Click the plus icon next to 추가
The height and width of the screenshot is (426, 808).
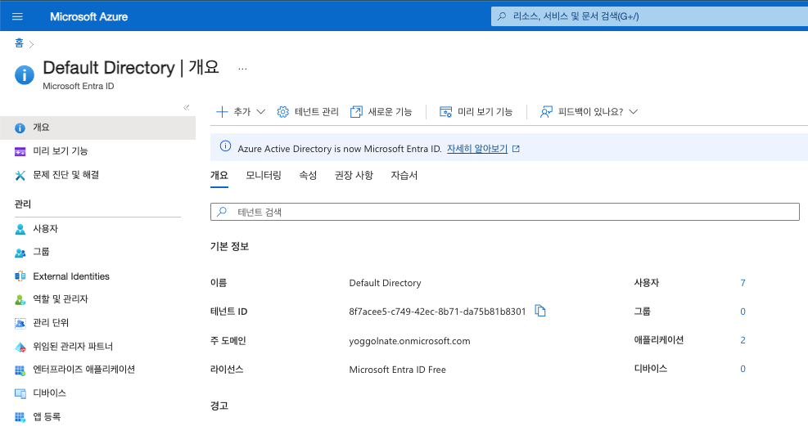pyautogui.click(x=222, y=112)
